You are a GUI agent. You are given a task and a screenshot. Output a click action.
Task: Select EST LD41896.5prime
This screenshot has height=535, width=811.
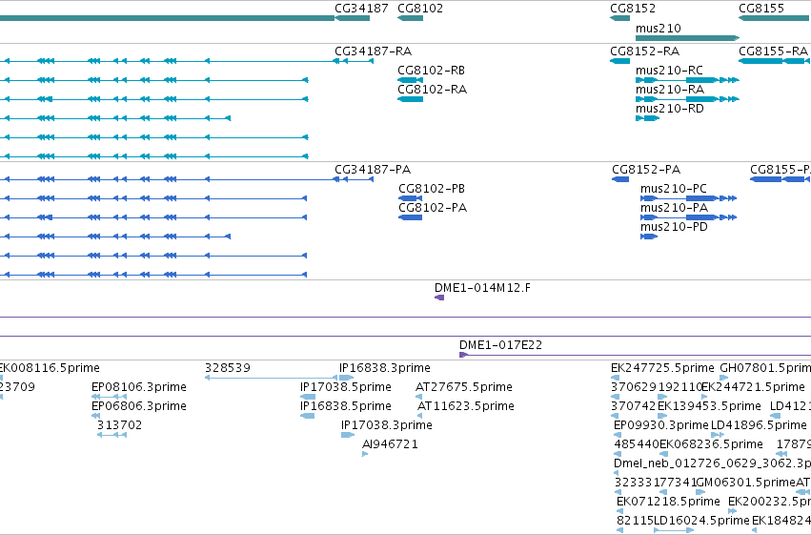pyautogui.click(x=718, y=435)
